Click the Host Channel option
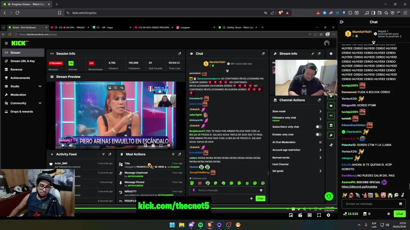 tap(280, 164)
